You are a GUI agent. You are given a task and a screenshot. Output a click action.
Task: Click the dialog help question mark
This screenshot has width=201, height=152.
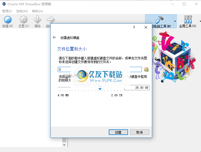(134, 27)
